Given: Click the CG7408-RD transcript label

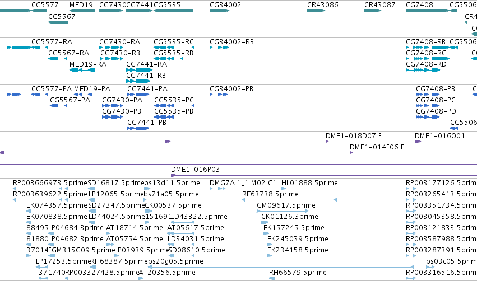Looking at the screenshot, I should click(426, 64).
